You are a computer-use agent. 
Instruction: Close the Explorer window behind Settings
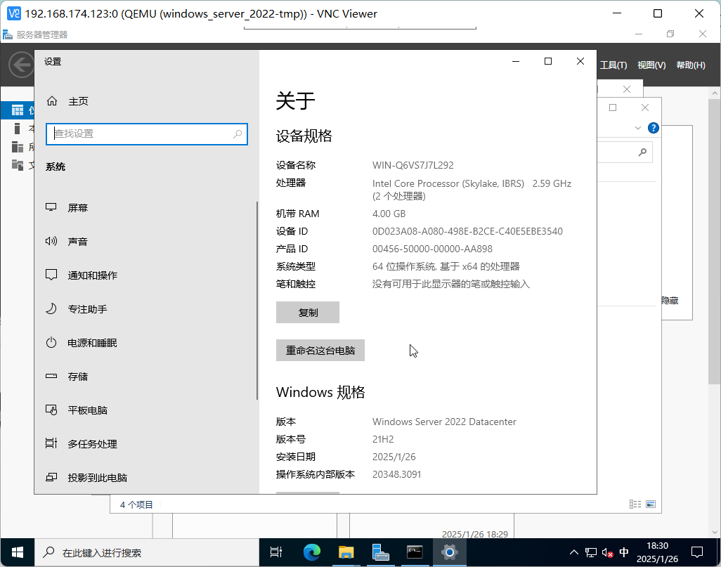click(x=645, y=107)
